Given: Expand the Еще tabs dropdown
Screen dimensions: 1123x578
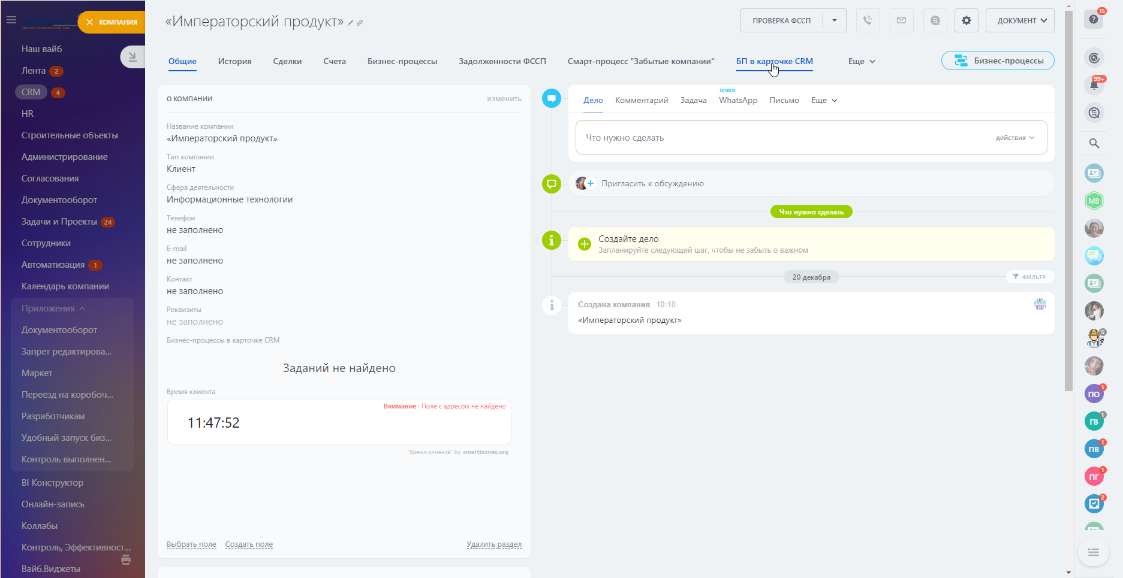Looking at the screenshot, I should pyautogui.click(x=862, y=61).
